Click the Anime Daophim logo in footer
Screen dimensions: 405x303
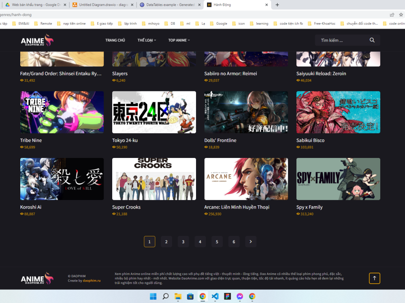click(37, 278)
